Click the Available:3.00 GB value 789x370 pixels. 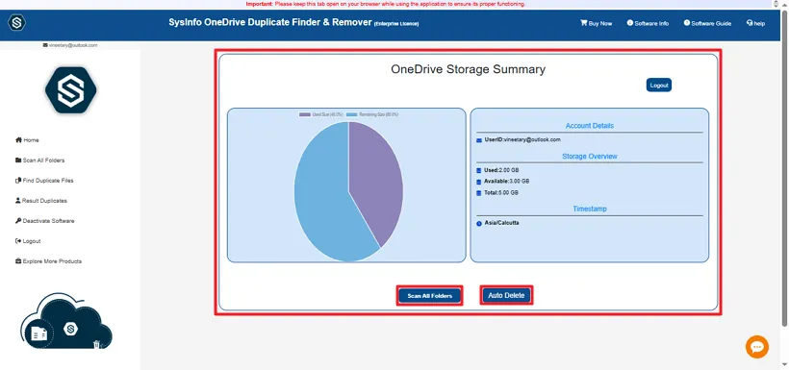click(x=506, y=182)
